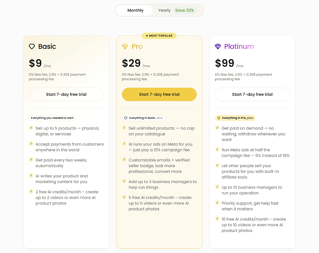Click the Basic plan diamond icon
Image resolution: width=319 pixels, height=253 pixels.
32,47
